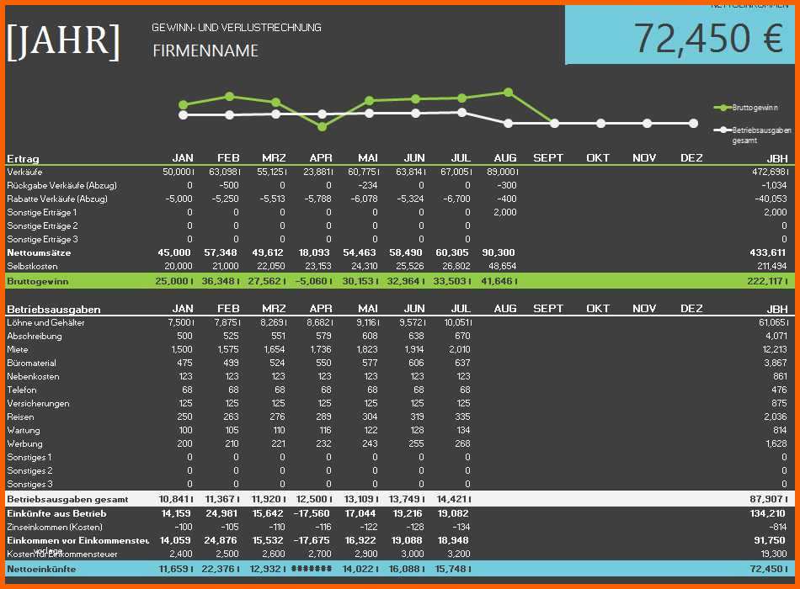Click the [JAHR] year title cell
Screen dimensions: 800x589
click(x=63, y=41)
